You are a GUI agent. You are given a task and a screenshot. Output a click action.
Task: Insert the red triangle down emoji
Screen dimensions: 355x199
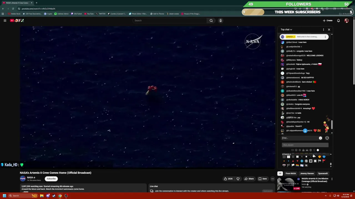[x=298, y=161]
